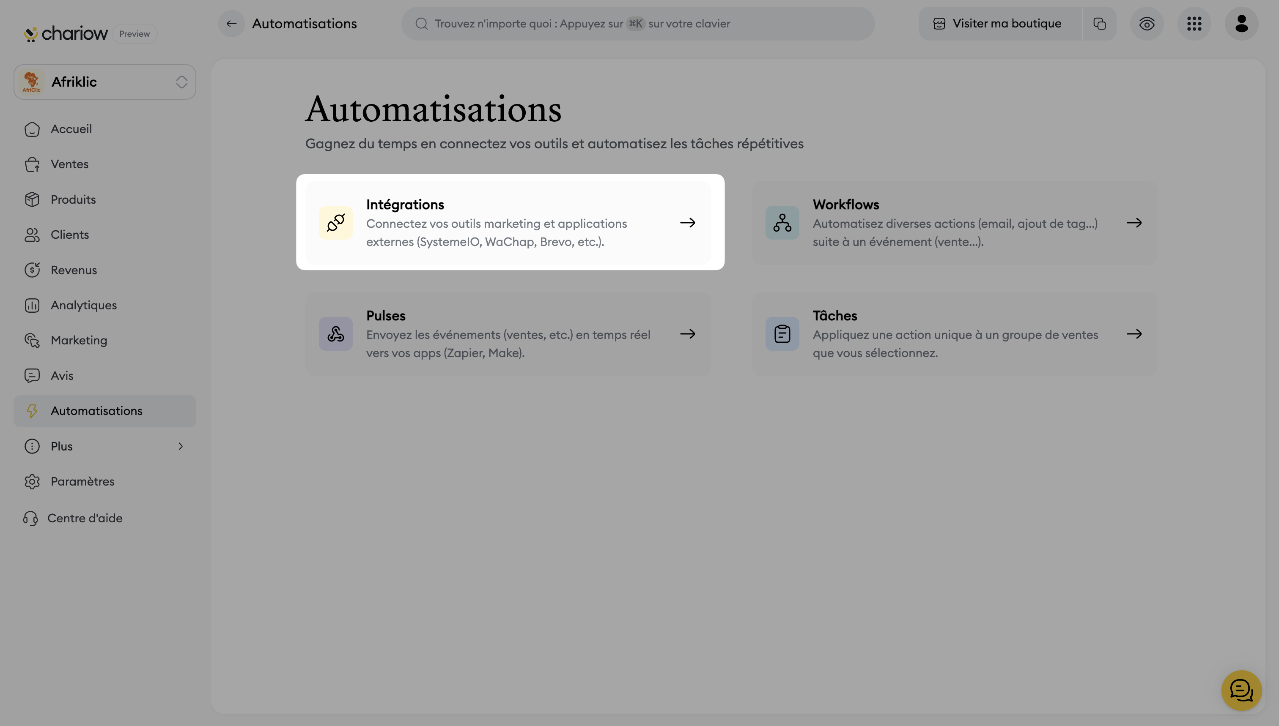Open Workflows via its arrow
Viewport: 1279px width, 726px height.
click(x=1134, y=223)
